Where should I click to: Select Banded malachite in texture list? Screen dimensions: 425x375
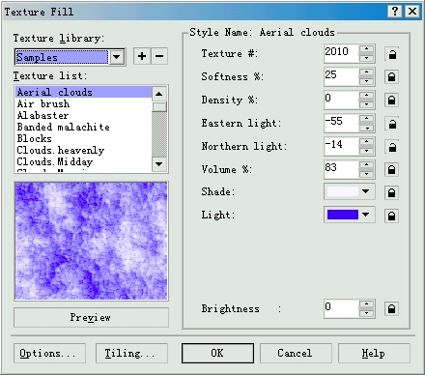pyautogui.click(x=83, y=127)
